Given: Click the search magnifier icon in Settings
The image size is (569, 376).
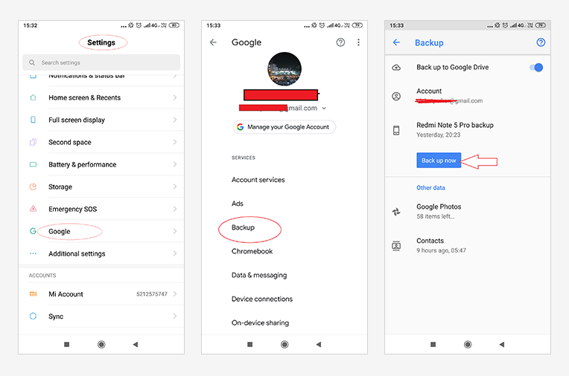Looking at the screenshot, I should [32, 62].
